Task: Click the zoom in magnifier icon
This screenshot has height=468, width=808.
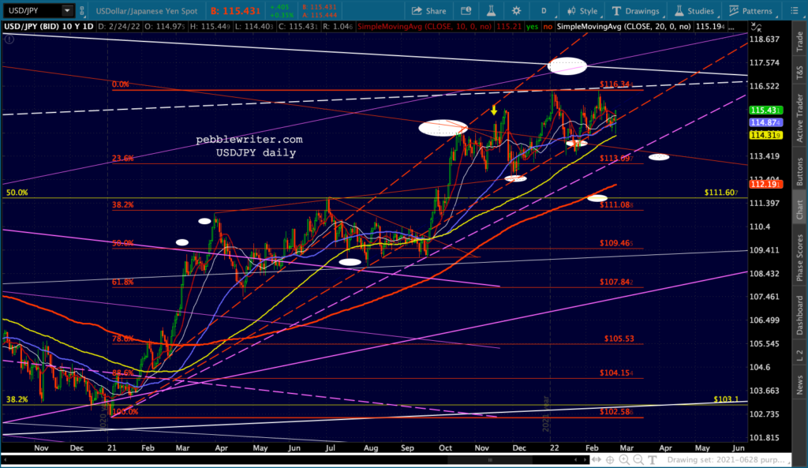Action: [624, 459]
